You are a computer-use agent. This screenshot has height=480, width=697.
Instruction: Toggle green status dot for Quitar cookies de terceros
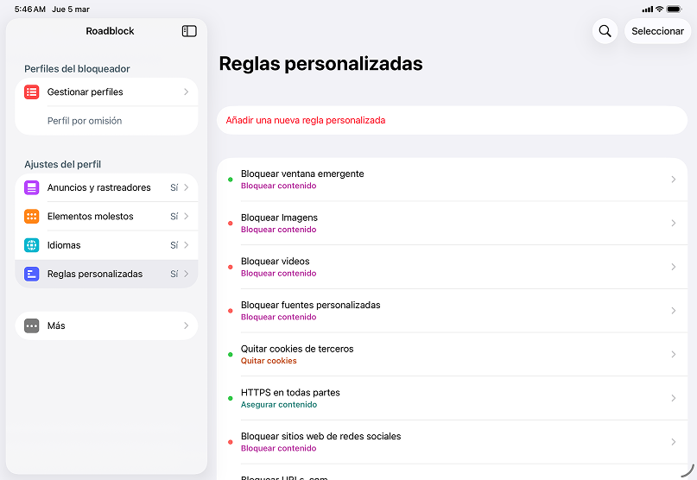tap(230, 355)
